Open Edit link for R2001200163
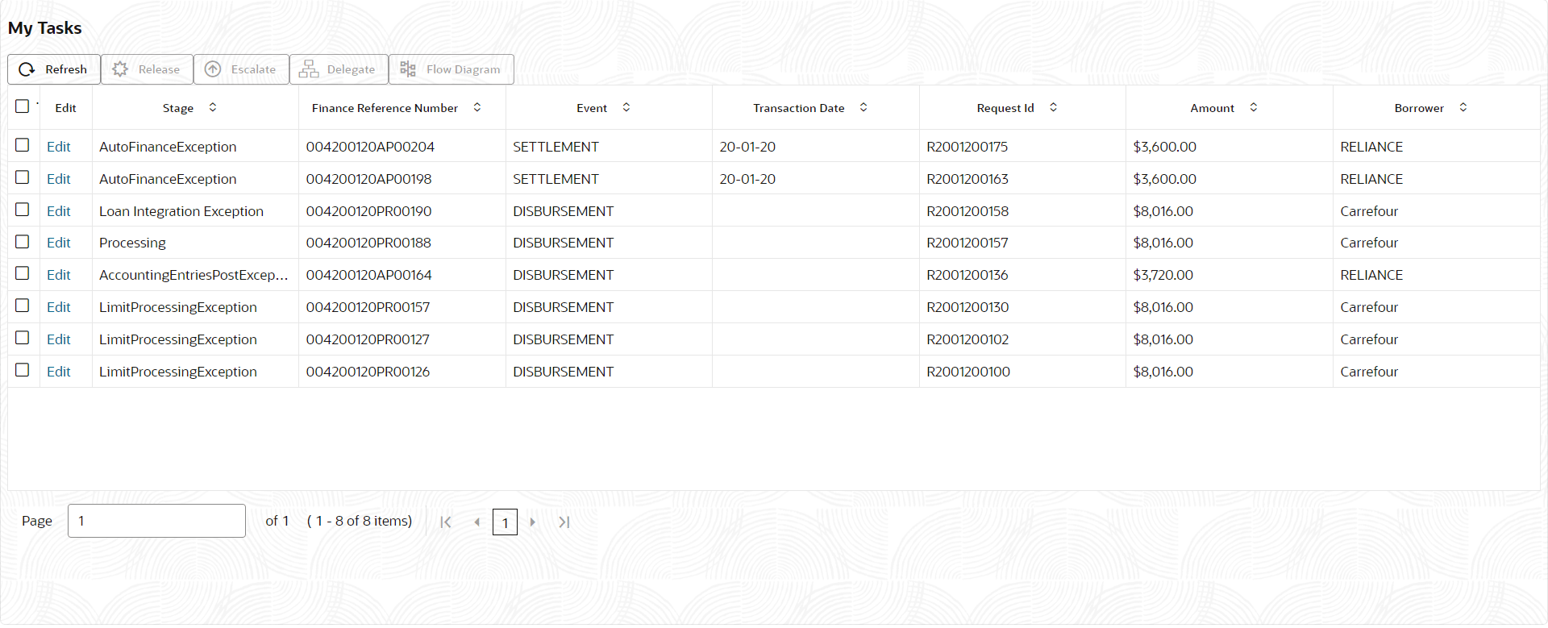Image resolution: width=1548 pixels, height=628 pixels. point(58,179)
